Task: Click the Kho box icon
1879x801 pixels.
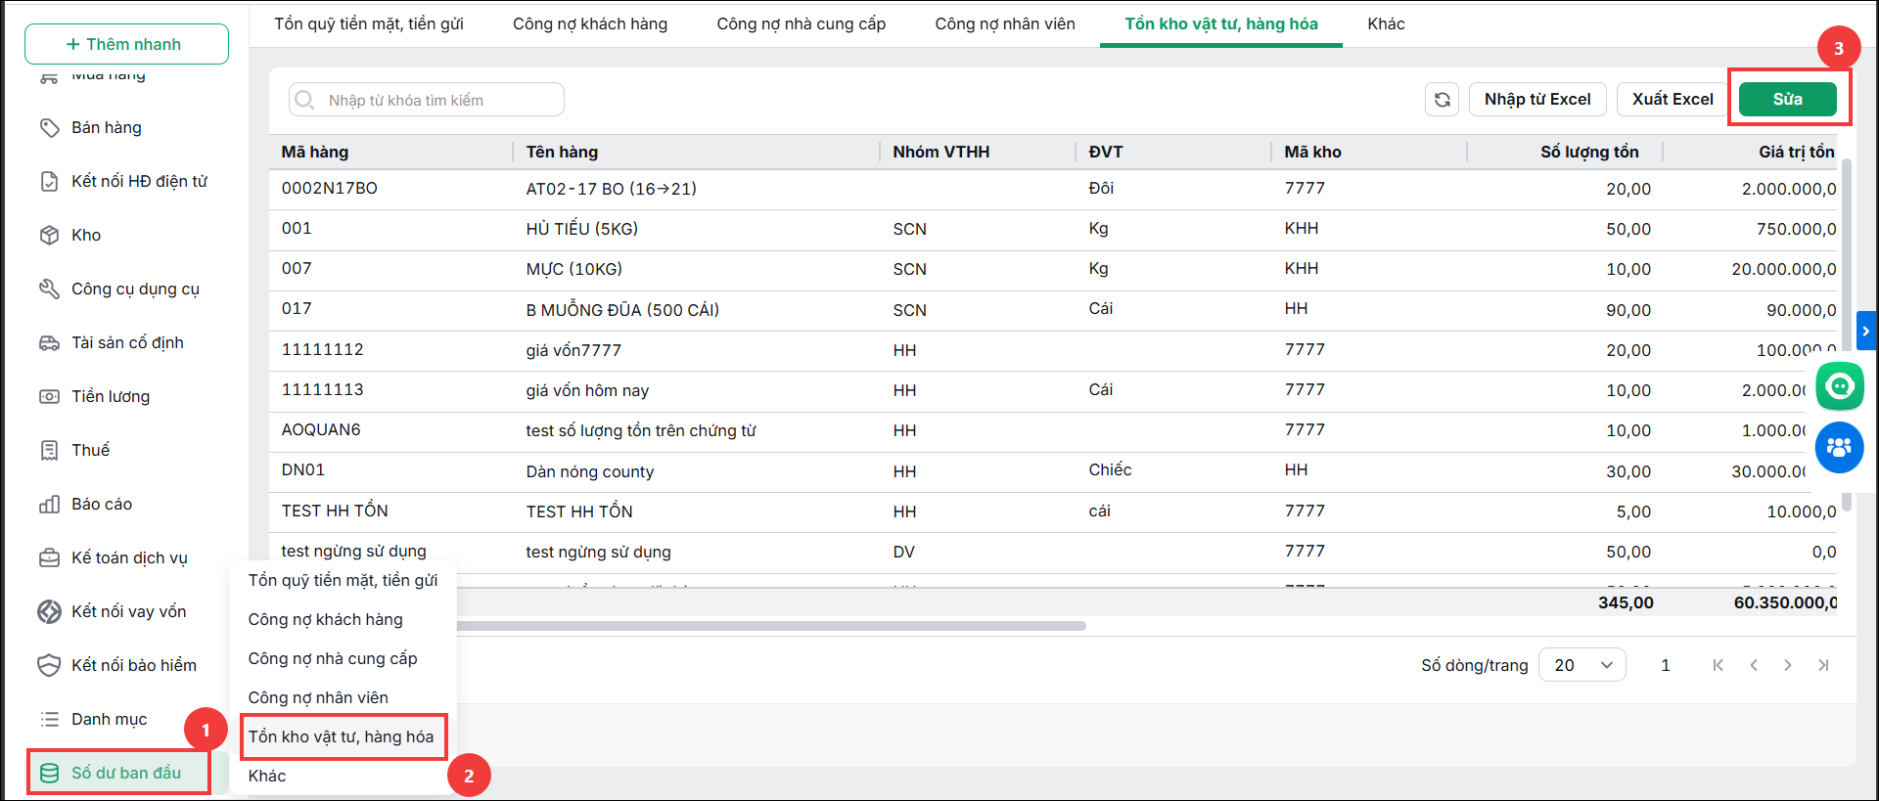Action: pos(49,236)
